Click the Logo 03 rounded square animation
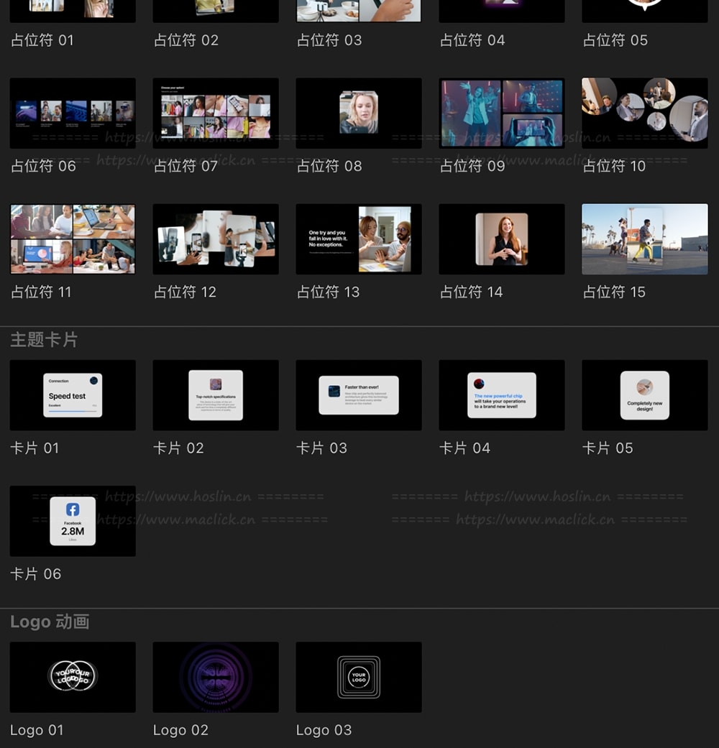Image resolution: width=719 pixels, height=748 pixels. click(x=359, y=677)
